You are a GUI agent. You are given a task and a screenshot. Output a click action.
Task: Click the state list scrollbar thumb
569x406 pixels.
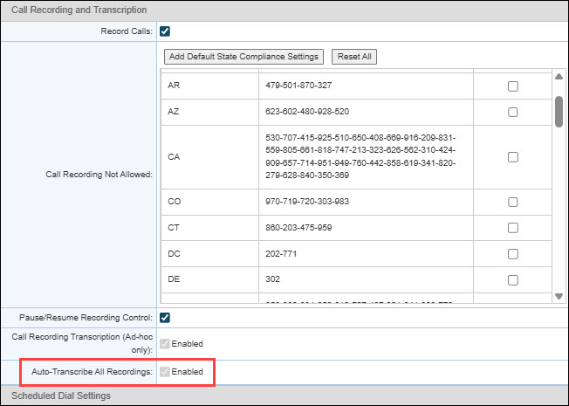click(x=559, y=109)
